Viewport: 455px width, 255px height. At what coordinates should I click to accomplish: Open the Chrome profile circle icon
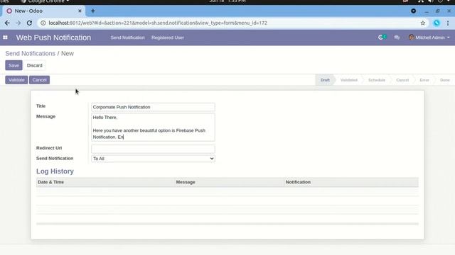tap(413, 11)
